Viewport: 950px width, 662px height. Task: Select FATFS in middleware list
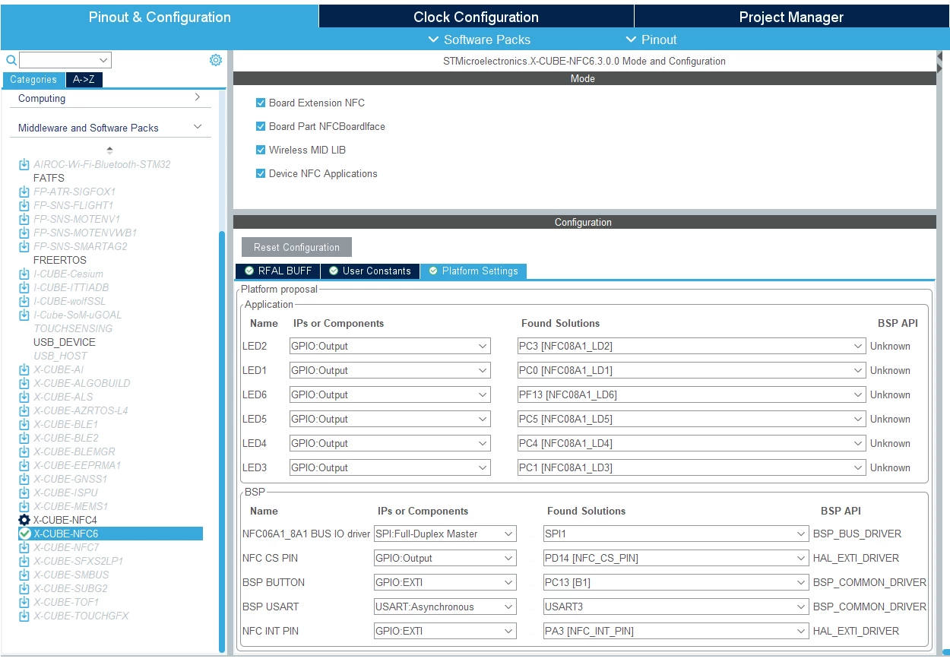click(x=49, y=178)
